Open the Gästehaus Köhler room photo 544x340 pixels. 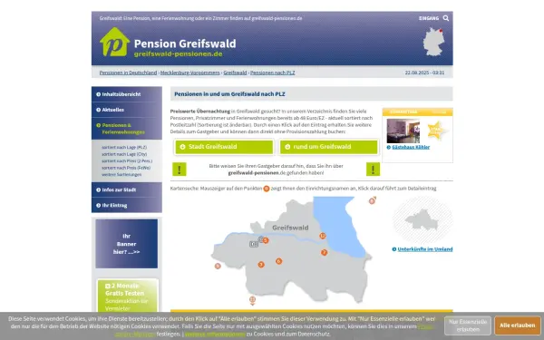[403, 131]
